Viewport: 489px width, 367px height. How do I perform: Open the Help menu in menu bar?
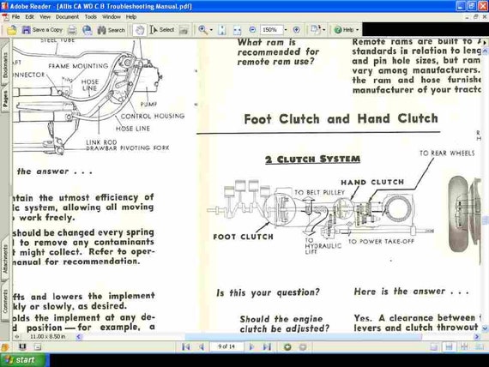tap(131, 17)
